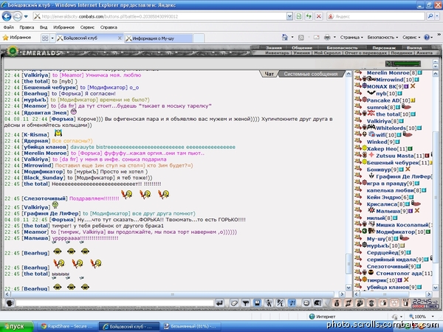Open the Инвентарь submenu link
The image size is (443, 332).
(277, 53)
